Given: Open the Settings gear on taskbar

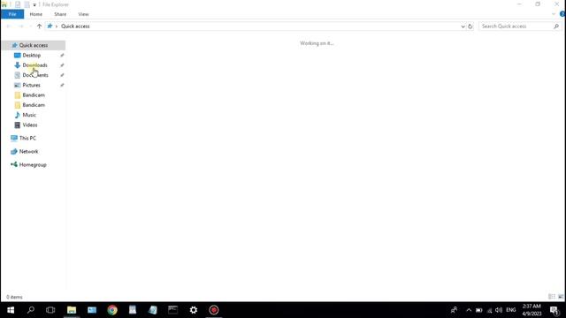Looking at the screenshot, I should click(194, 310).
